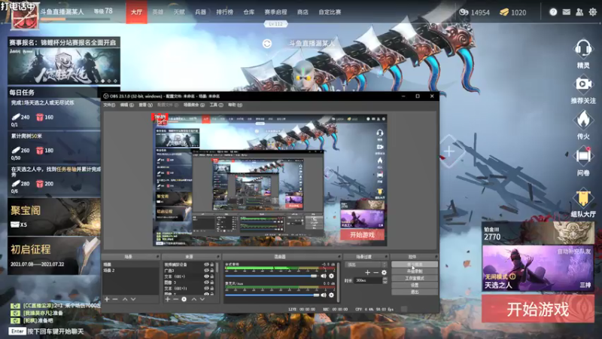Click the 时长 300ms duration stepper arrows
This screenshot has height=339, width=602.
pyautogui.click(x=385, y=280)
